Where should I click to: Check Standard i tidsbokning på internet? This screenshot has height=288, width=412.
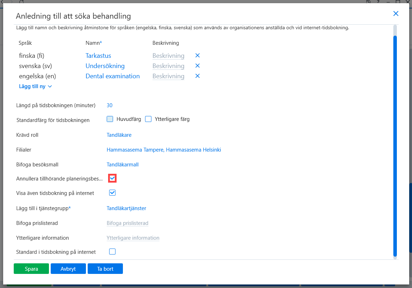pos(112,252)
